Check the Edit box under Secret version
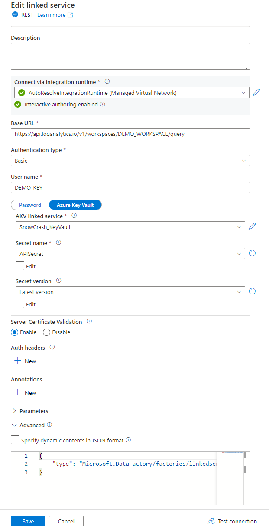The image size is (269, 529). (x=20, y=304)
